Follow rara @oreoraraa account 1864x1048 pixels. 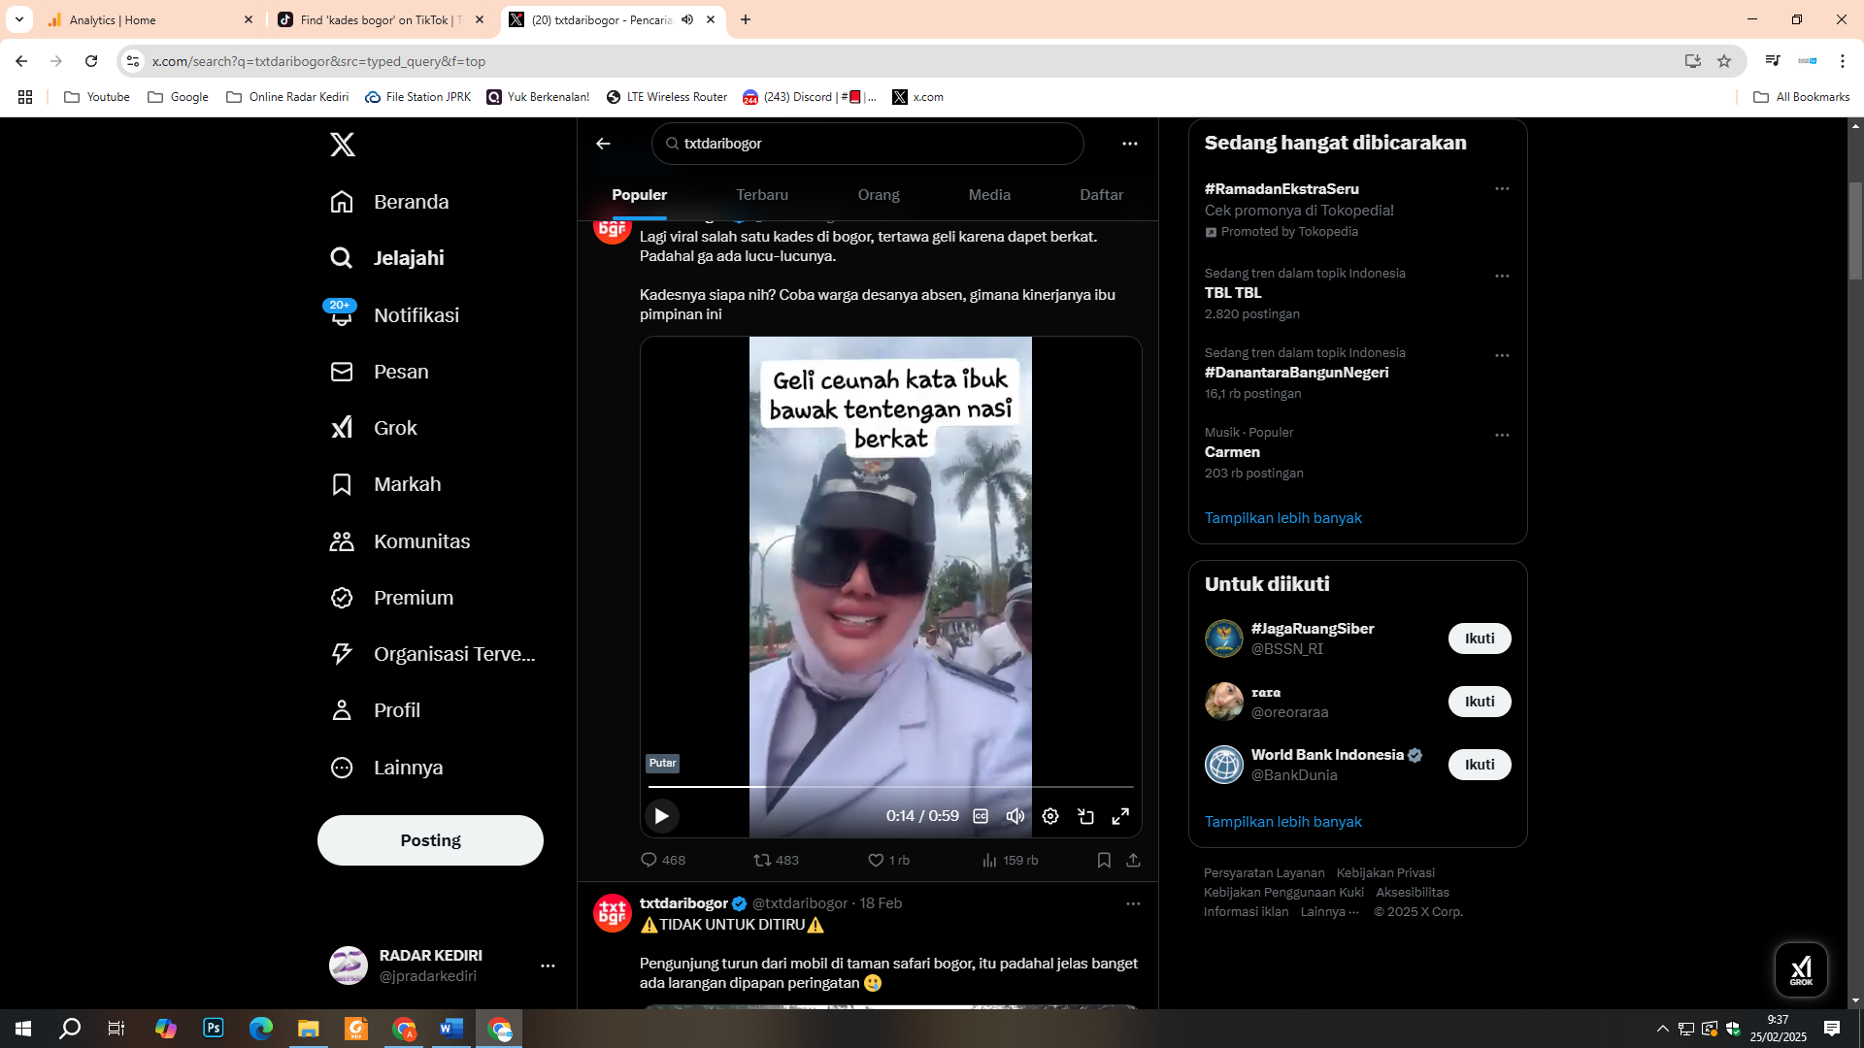[x=1480, y=702]
